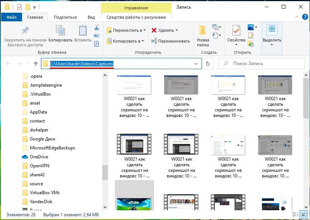The height and width of the screenshot is (220, 310).
Task: Switch to details list view in status bar
Action: [x=296, y=215]
